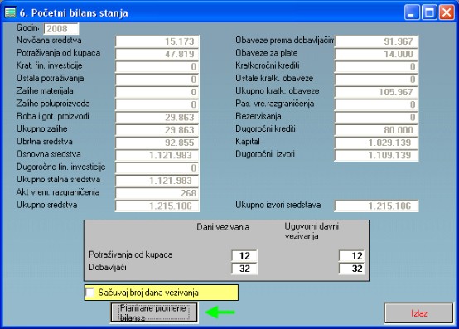Click the Akt vrem. razgraničenja value 268
The width and height of the screenshot is (459, 329).
(x=157, y=193)
